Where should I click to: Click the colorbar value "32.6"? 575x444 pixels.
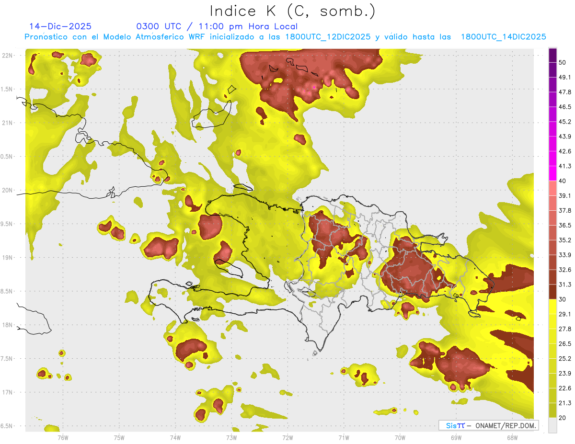(x=565, y=270)
